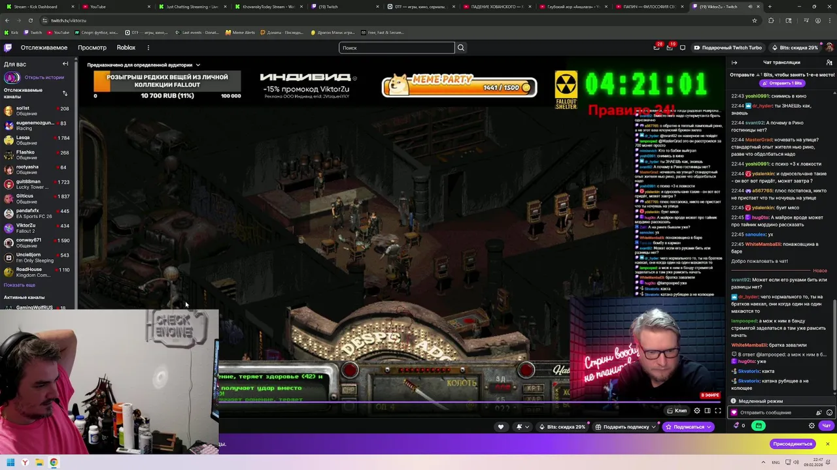Open chat community users icon
837x470 pixels.
[829, 63]
